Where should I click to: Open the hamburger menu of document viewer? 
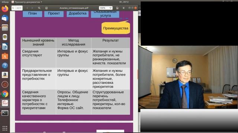click(x=123, y=8)
